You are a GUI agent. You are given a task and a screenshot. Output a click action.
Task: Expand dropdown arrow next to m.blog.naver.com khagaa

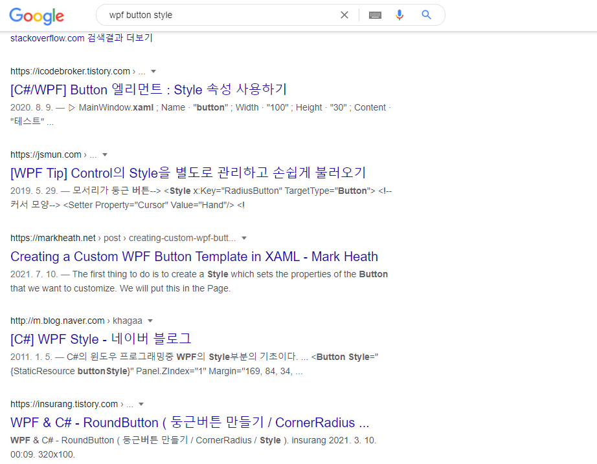[x=150, y=321]
